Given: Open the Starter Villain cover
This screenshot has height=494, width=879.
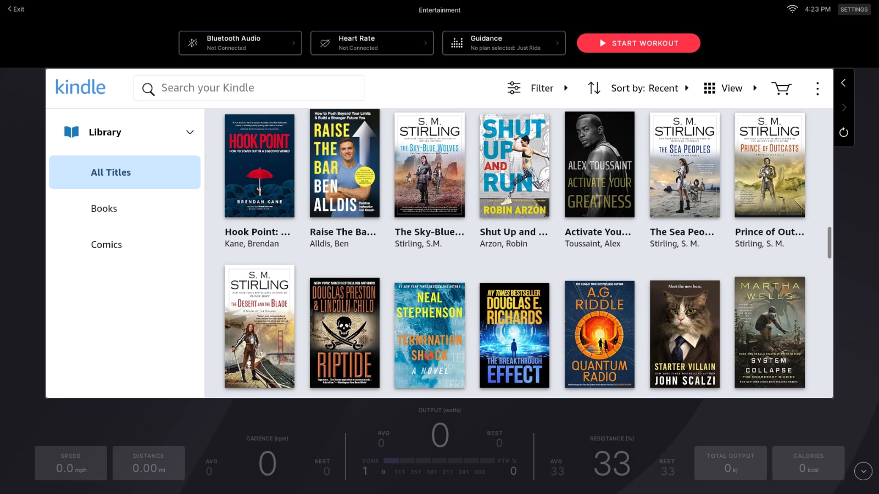Looking at the screenshot, I should pos(685,334).
